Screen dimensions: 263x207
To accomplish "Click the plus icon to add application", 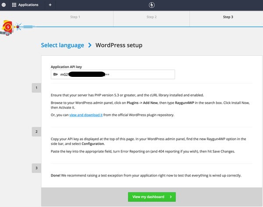I will click(x=50, y=5).
